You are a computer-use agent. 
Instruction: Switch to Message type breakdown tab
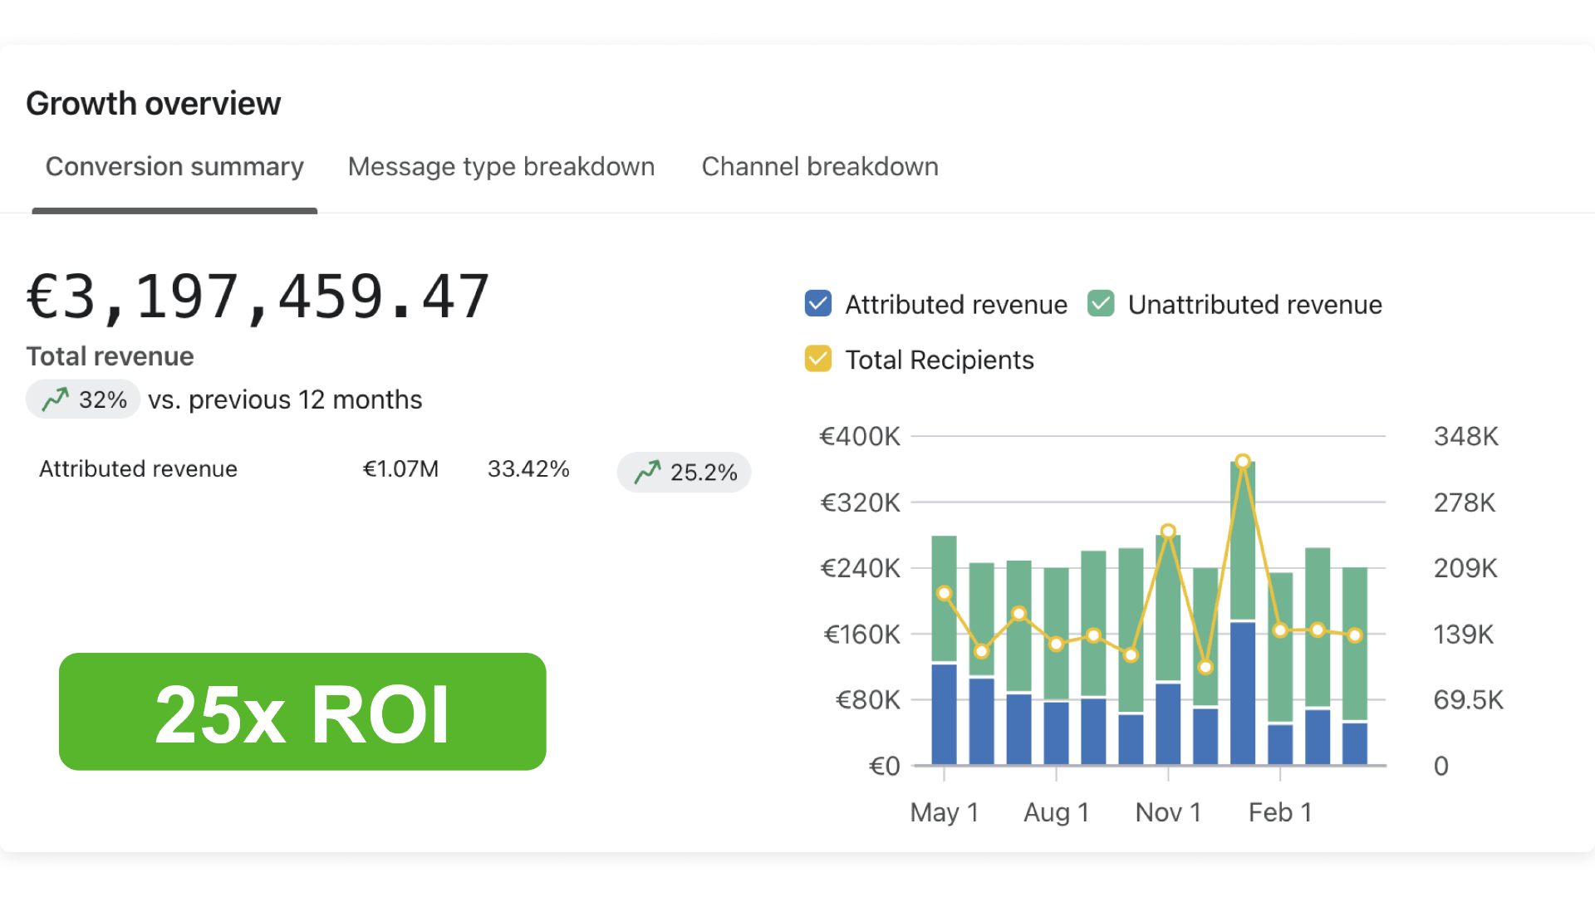[501, 167]
